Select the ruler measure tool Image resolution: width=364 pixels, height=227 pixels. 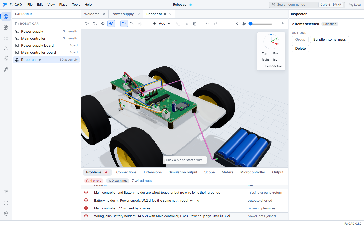[x=132, y=24]
